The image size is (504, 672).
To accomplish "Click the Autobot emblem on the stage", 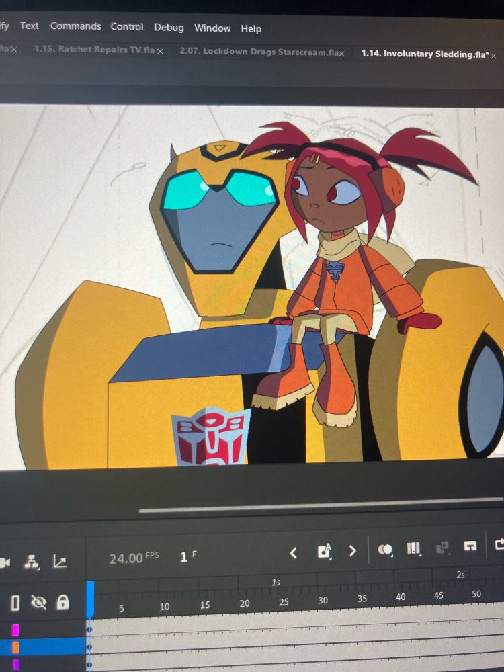I will (210, 436).
